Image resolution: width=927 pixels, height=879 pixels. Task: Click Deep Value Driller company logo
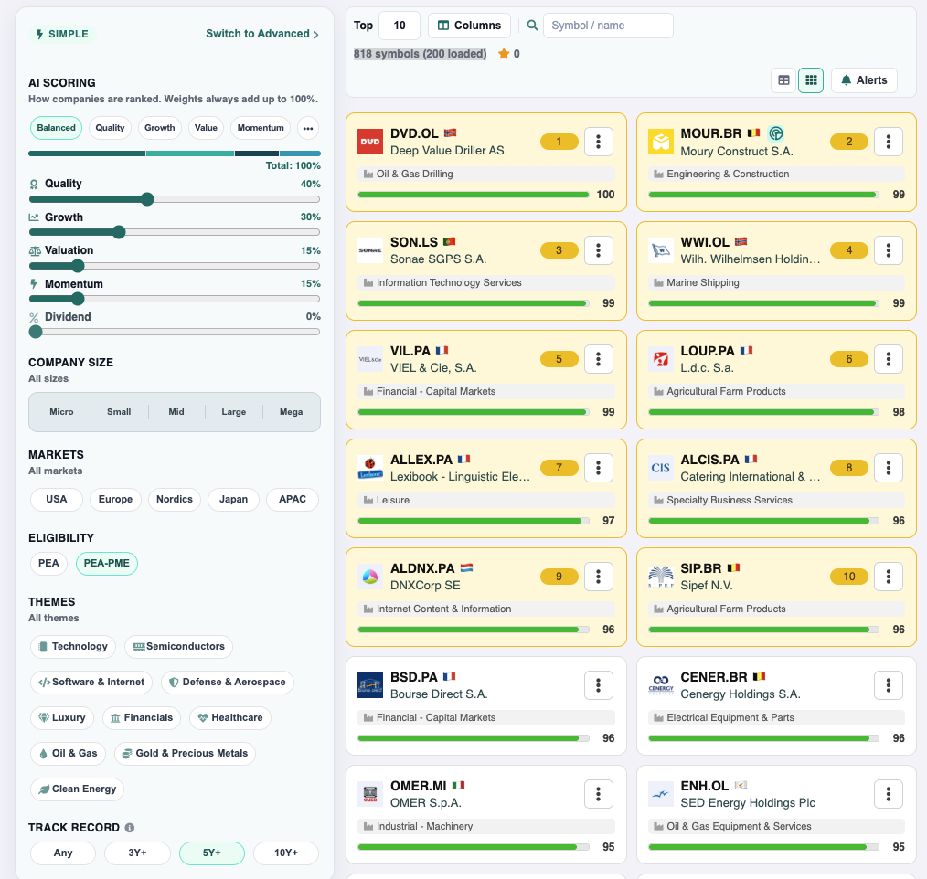(370, 142)
